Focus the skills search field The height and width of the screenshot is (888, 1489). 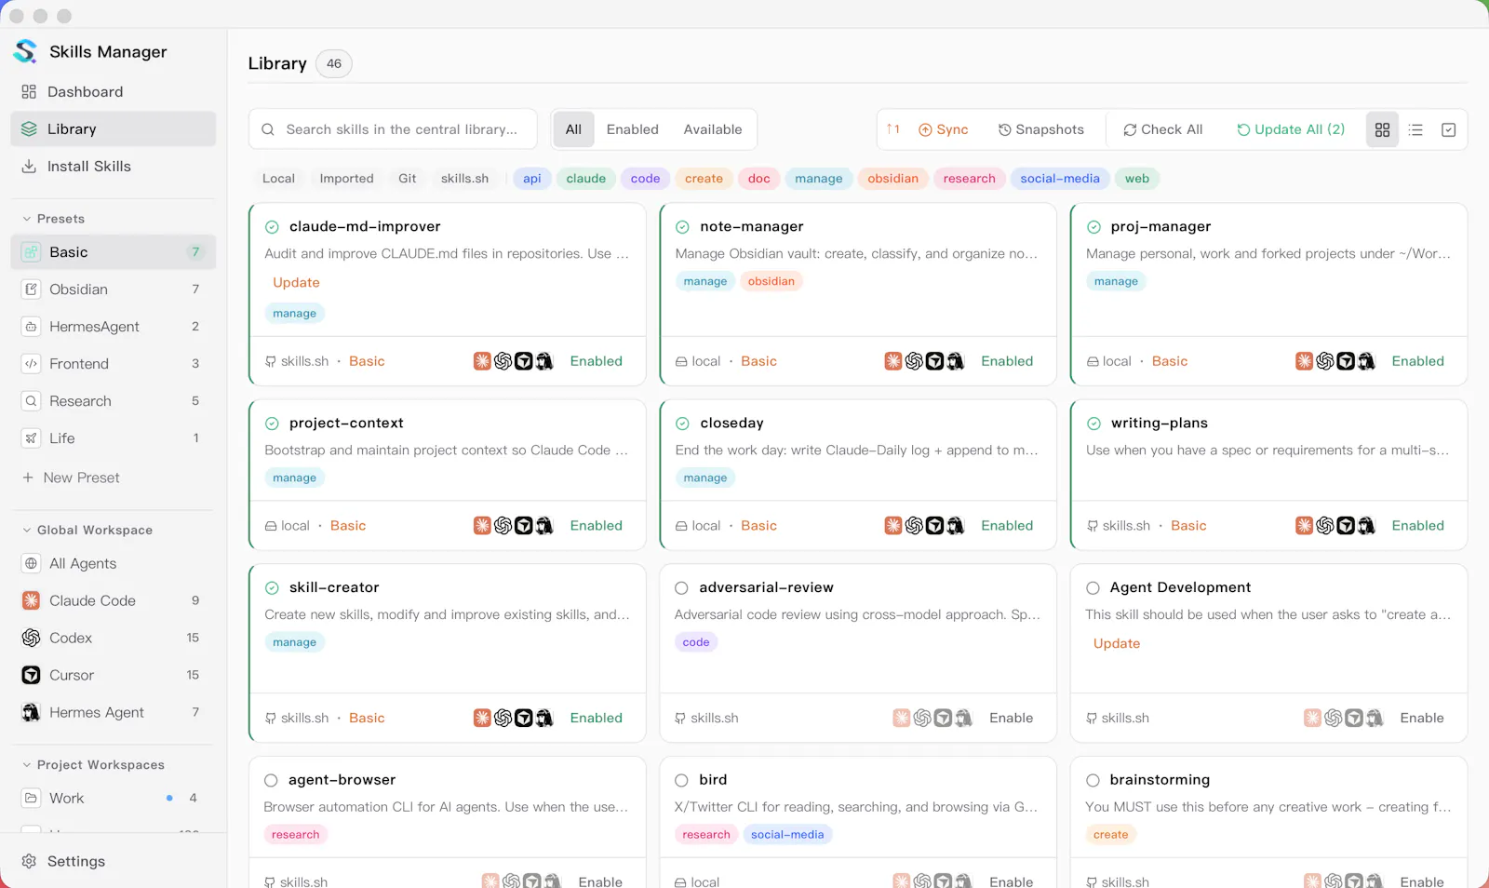pos(393,129)
